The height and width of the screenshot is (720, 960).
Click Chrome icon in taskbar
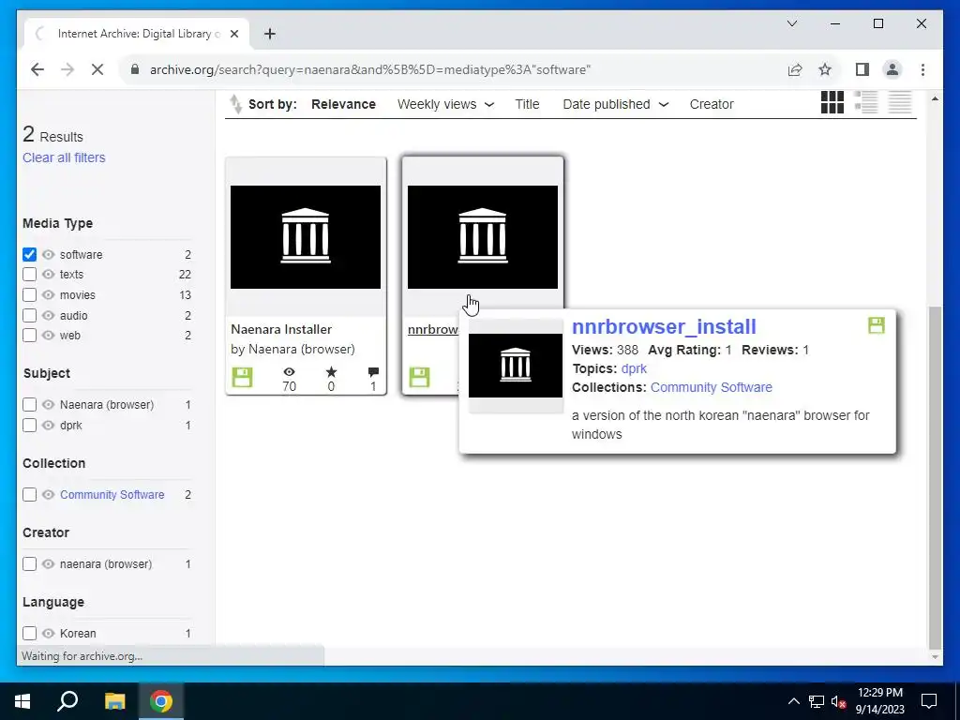(161, 701)
